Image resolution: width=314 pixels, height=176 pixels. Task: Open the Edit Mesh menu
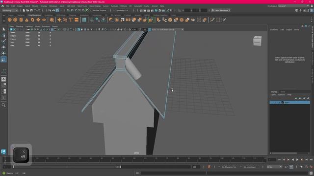(x=71, y=6)
